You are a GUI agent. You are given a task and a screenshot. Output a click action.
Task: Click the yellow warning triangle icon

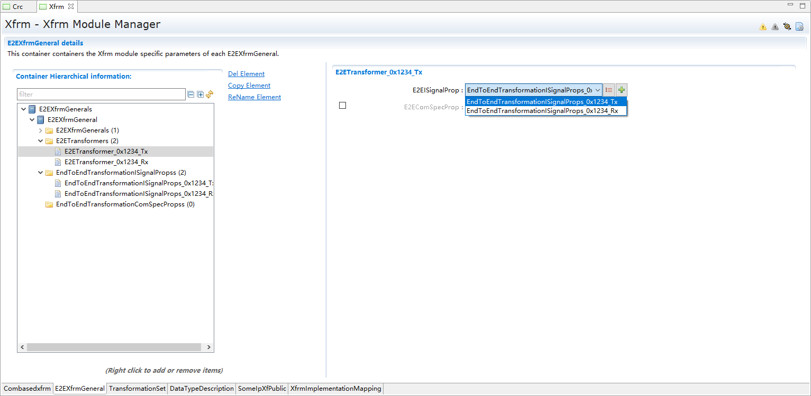click(762, 27)
